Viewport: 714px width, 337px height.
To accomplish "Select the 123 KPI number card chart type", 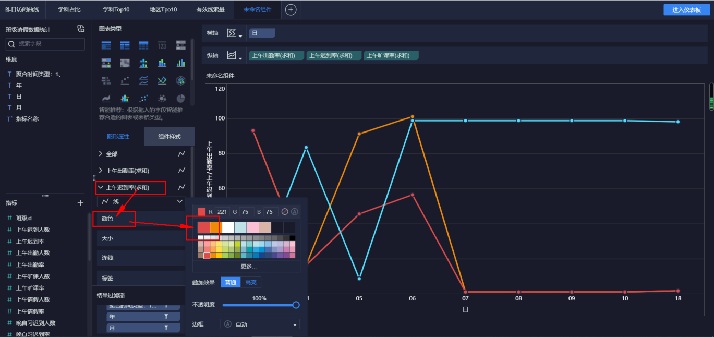I will click(x=162, y=45).
